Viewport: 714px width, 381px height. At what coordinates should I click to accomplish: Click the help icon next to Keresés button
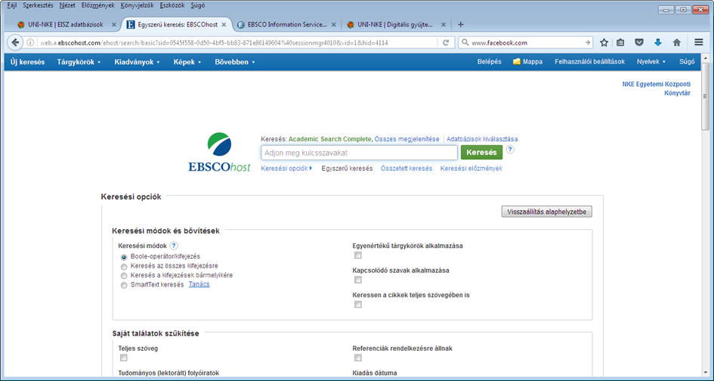pos(510,150)
